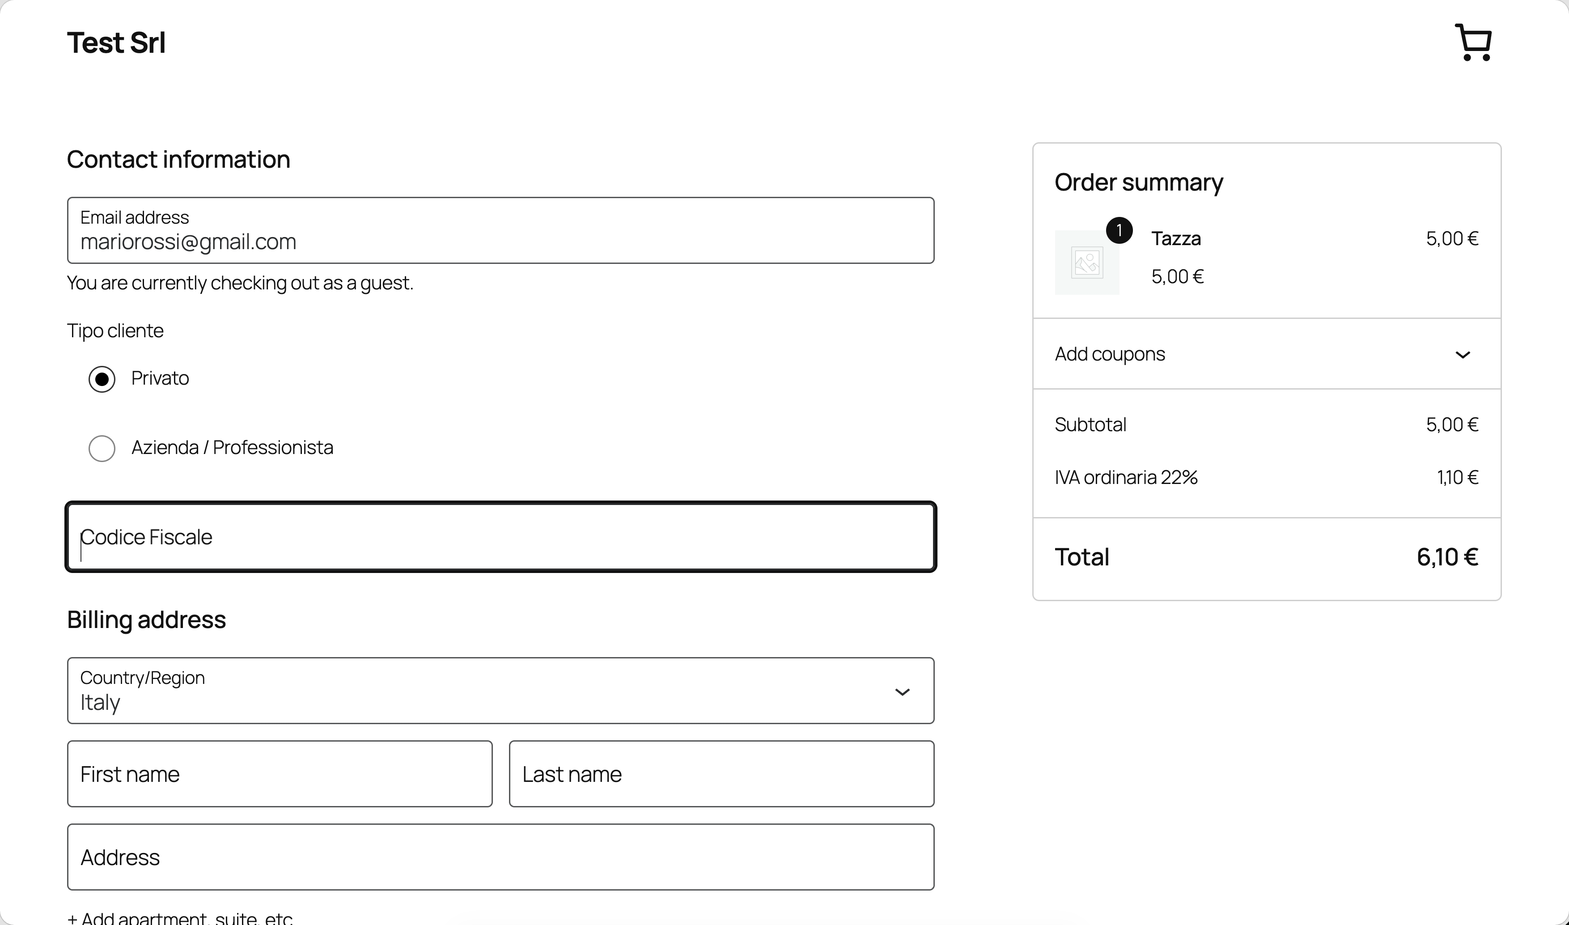Click the quantity badge on Tazza thumbnail

(1119, 231)
